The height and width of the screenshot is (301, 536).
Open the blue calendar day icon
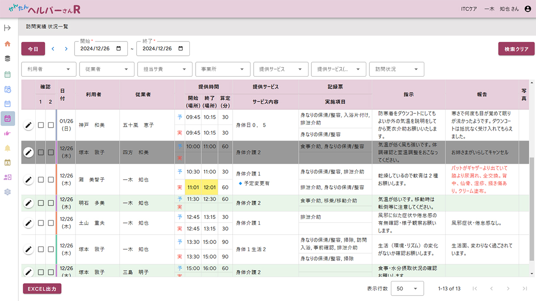(7, 104)
